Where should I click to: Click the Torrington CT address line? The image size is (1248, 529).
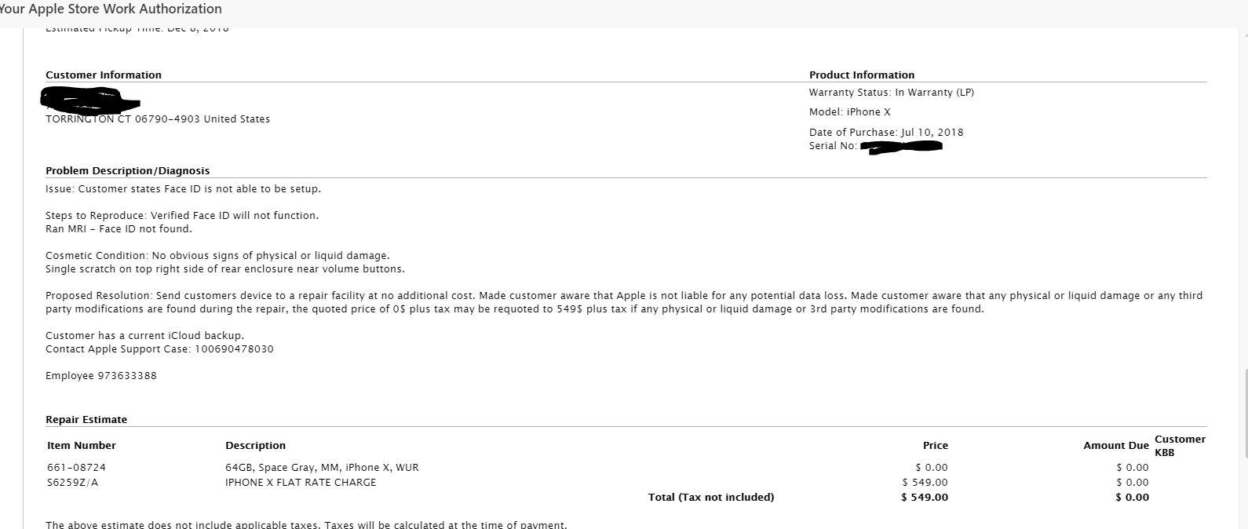click(x=158, y=119)
